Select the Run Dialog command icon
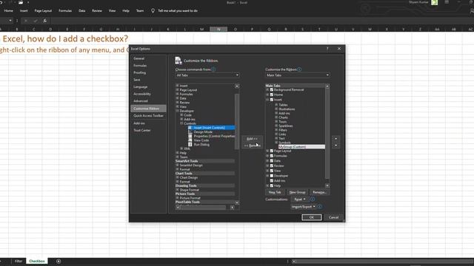The width and height of the screenshot is (474, 266). click(190, 145)
